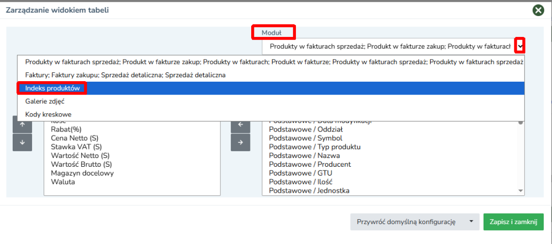Close the table view management dialog
This screenshot has width=552, height=244.
pos(538,10)
